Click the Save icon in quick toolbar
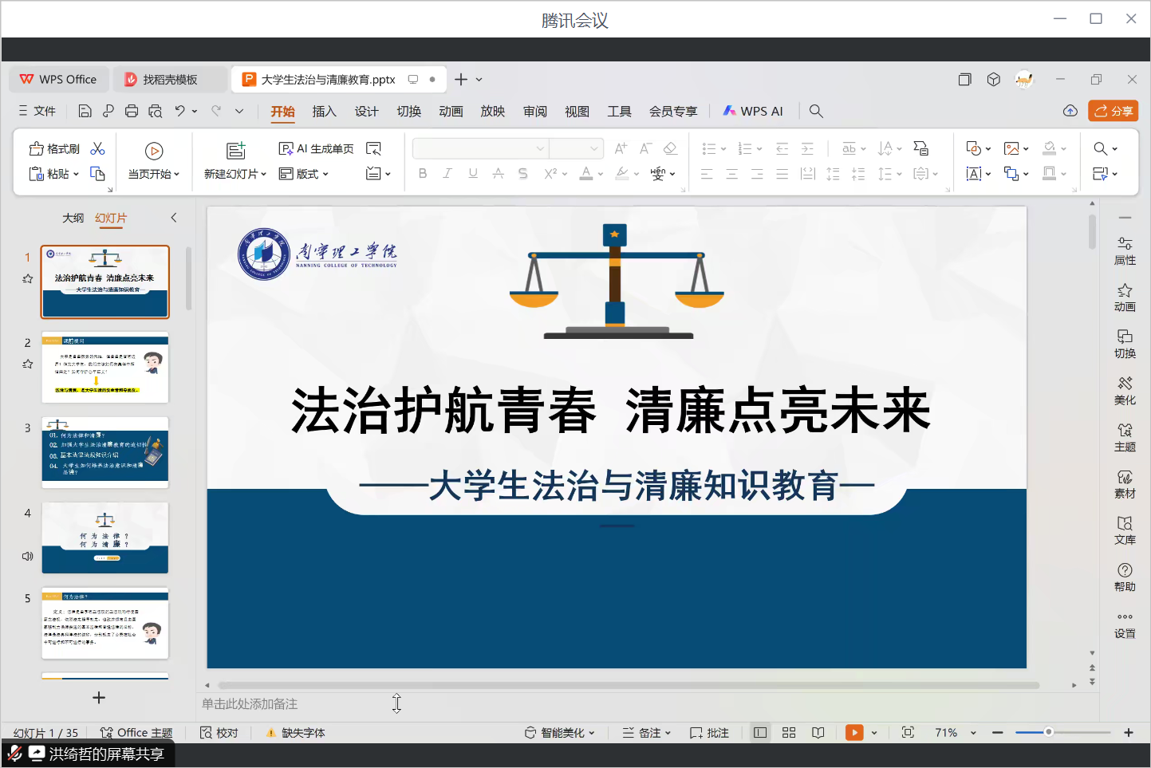Viewport: 1151px width, 768px height. [85, 112]
